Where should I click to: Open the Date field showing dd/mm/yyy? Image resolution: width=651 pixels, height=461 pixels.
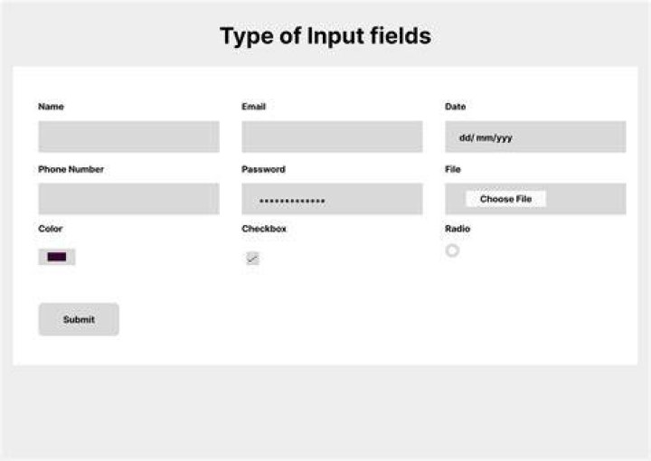[535, 136]
